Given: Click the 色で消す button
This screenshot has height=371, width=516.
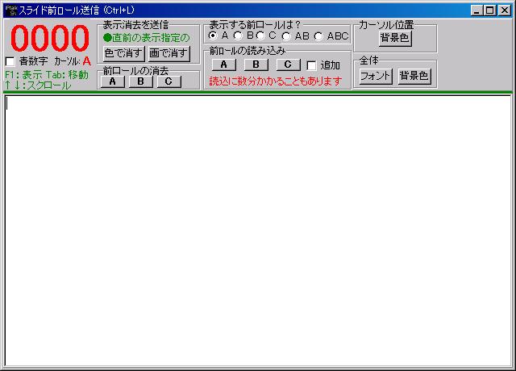Looking at the screenshot, I should pos(123,54).
